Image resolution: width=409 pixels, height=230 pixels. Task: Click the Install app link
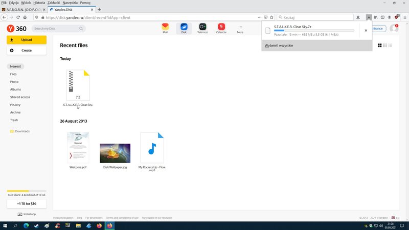[x=27, y=214]
